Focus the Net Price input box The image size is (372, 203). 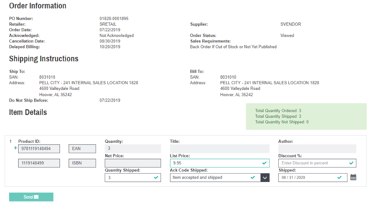click(133, 163)
